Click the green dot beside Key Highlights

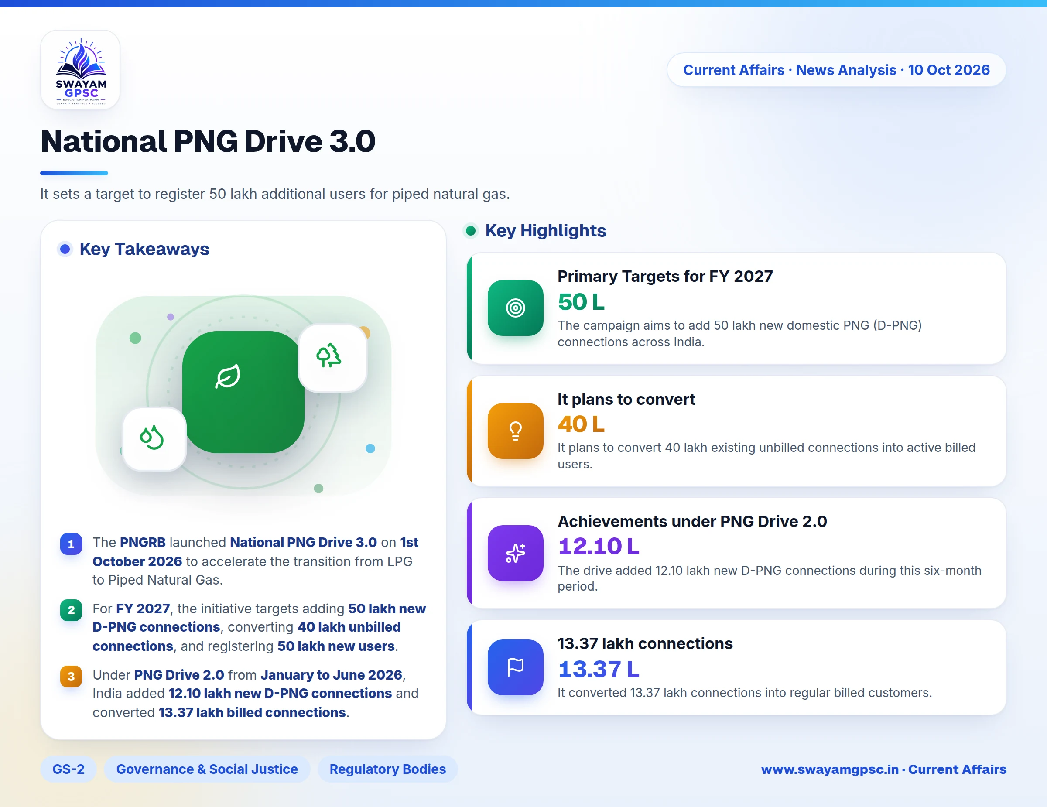[x=471, y=231]
